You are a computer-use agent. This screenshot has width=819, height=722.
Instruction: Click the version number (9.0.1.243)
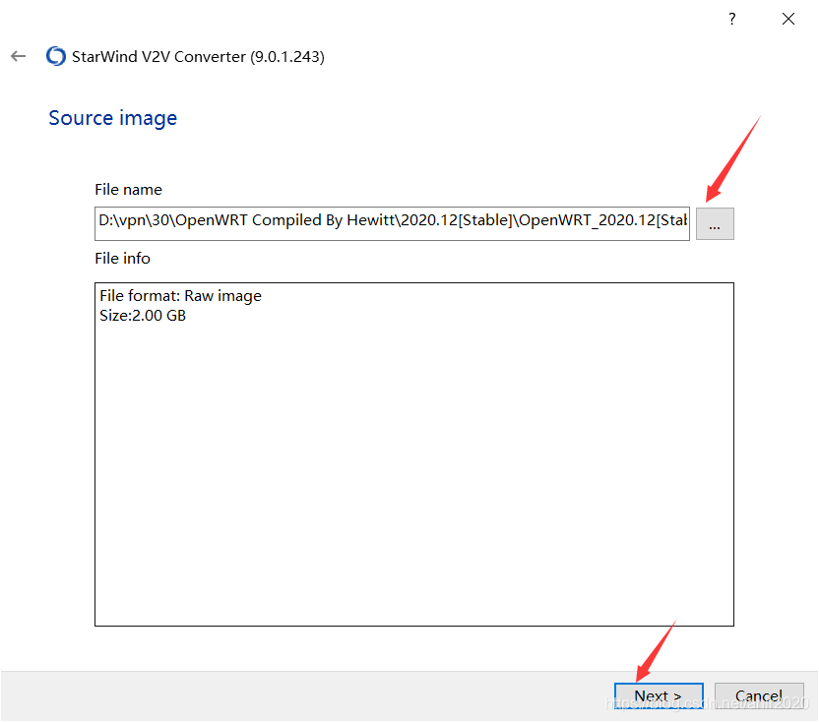[287, 56]
